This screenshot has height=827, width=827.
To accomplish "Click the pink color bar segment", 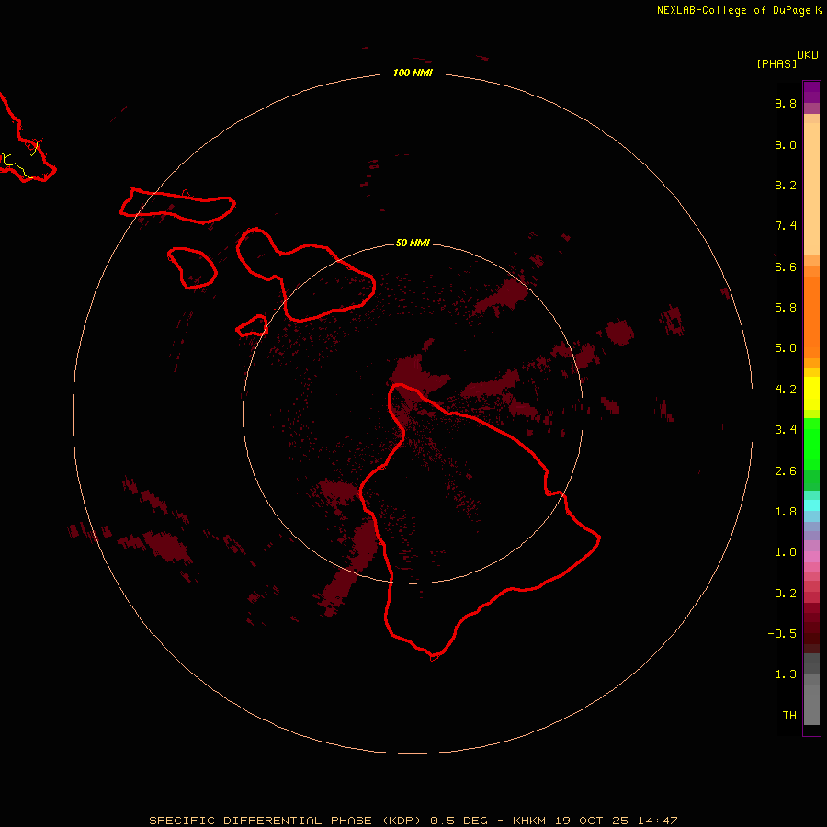I will pos(811,557).
